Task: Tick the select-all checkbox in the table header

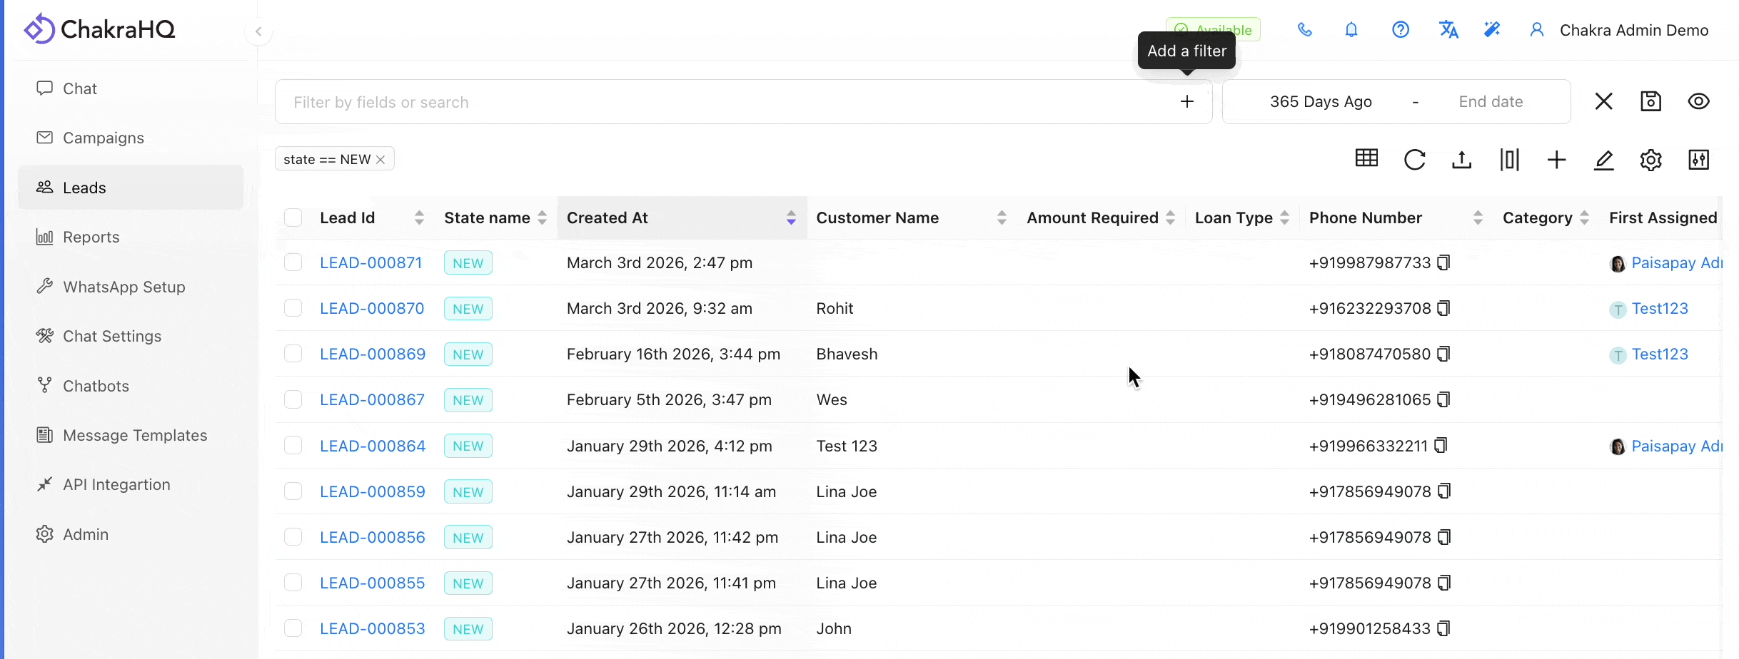Action: [x=293, y=218]
